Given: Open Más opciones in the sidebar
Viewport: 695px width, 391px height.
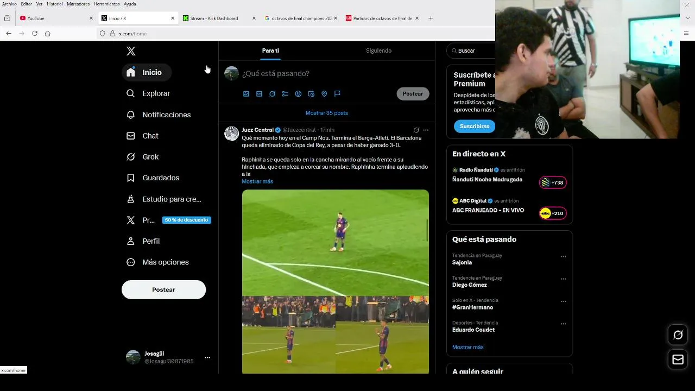Looking at the screenshot, I should pyautogui.click(x=157, y=262).
